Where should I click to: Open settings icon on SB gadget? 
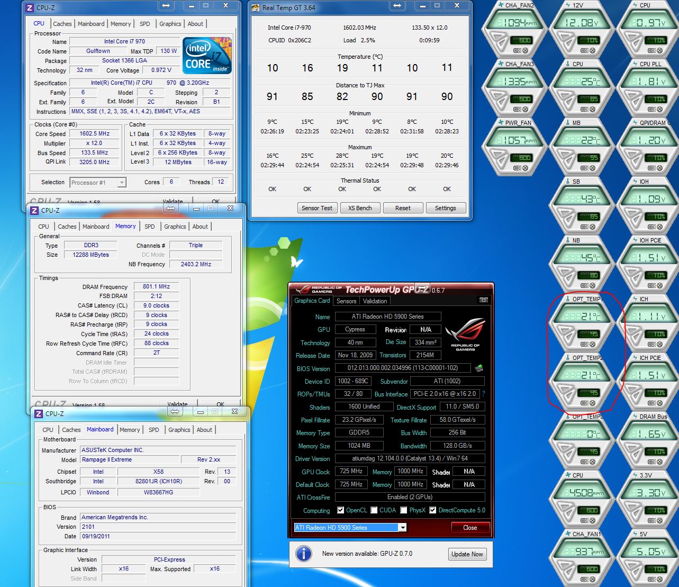(x=584, y=227)
